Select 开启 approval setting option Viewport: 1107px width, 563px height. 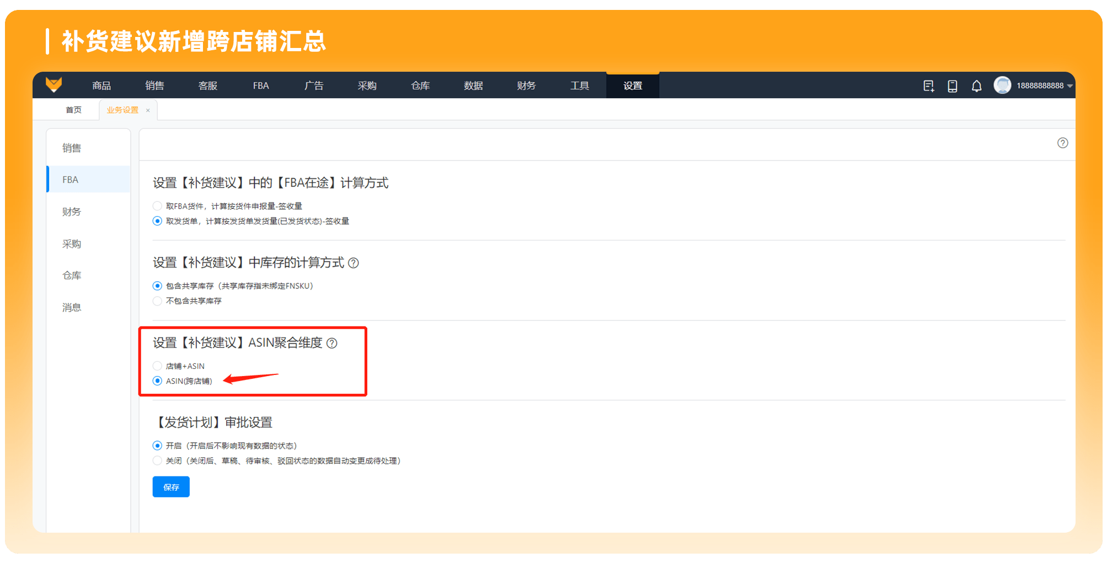pos(157,446)
